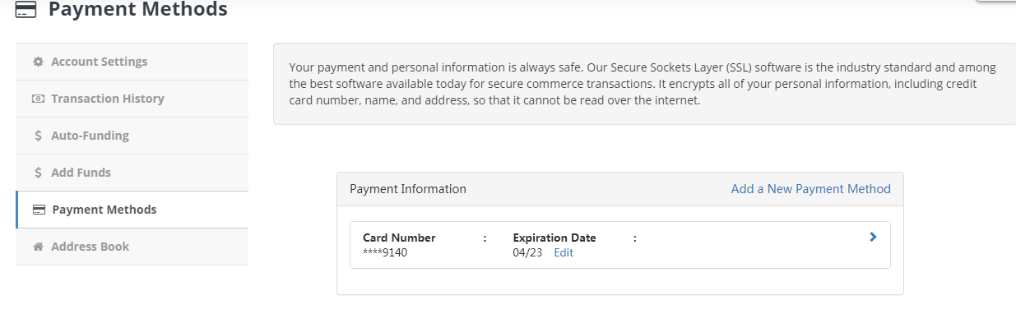Image resolution: width=1016 pixels, height=314 pixels.
Task: Click the dollar icon beside Add Funds
Action: 38,173
